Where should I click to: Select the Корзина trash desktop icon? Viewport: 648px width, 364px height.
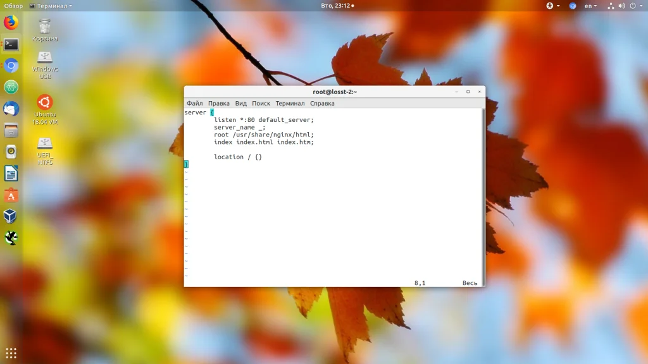click(x=45, y=30)
